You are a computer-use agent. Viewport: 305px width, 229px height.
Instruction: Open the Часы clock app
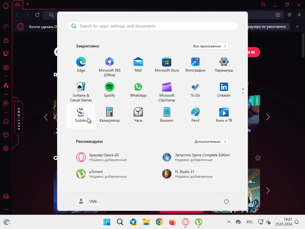click(138, 115)
